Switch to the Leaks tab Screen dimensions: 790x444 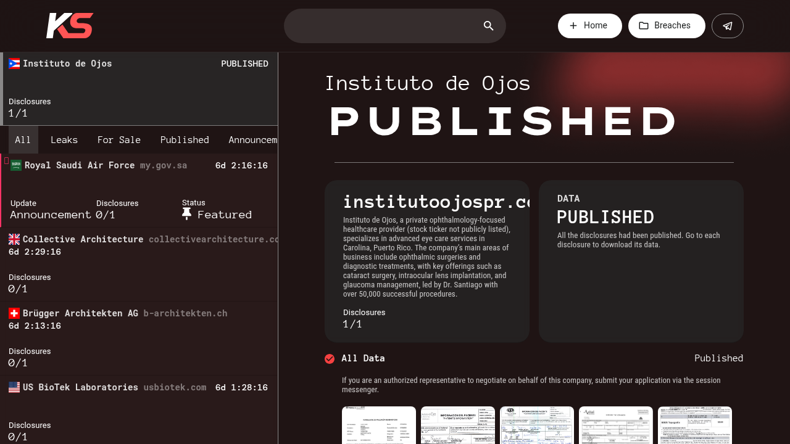pyautogui.click(x=64, y=140)
